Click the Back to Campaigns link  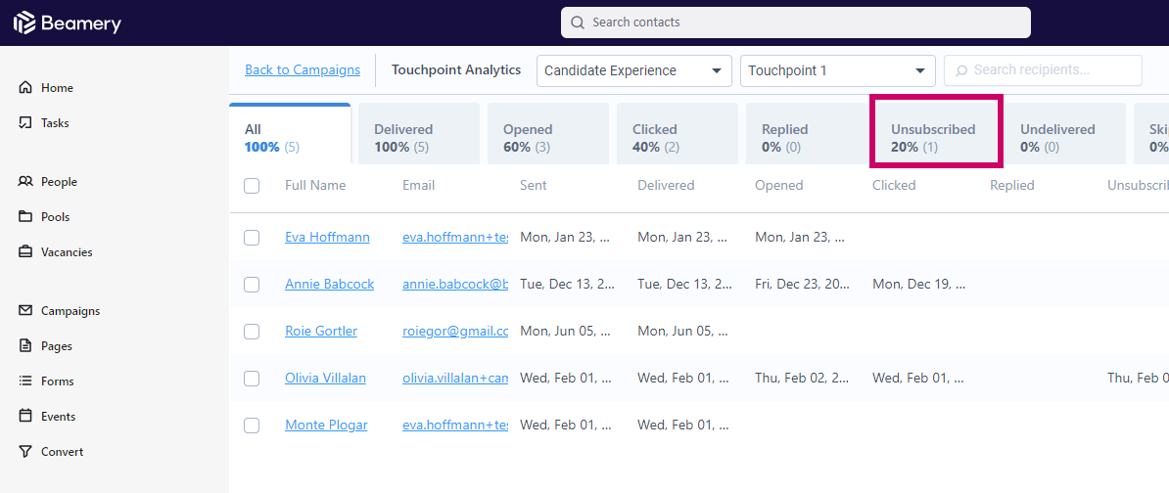tap(303, 70)
